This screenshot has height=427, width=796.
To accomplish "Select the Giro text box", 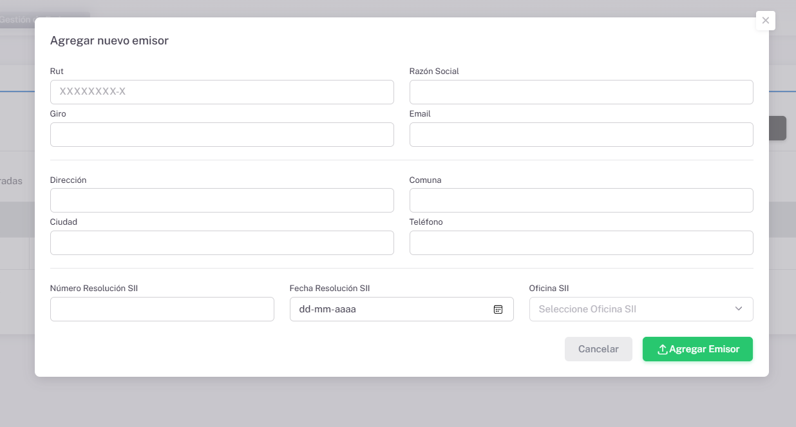I will point(222,135).
